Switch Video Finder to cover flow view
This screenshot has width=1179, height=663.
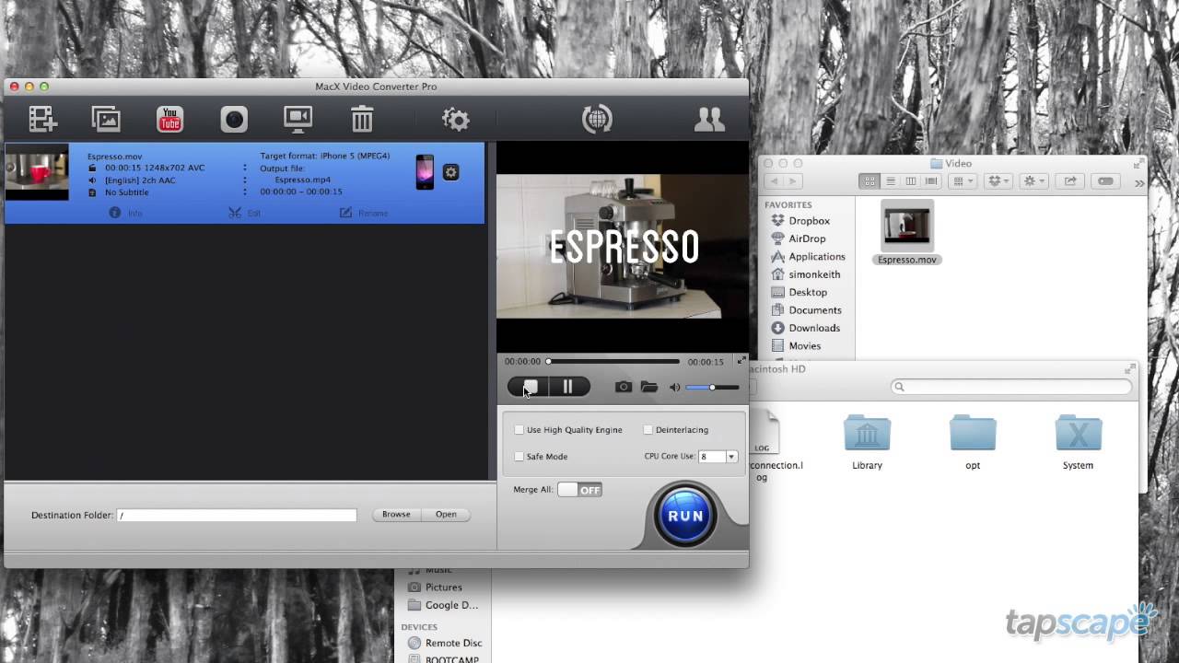[931, 181]
